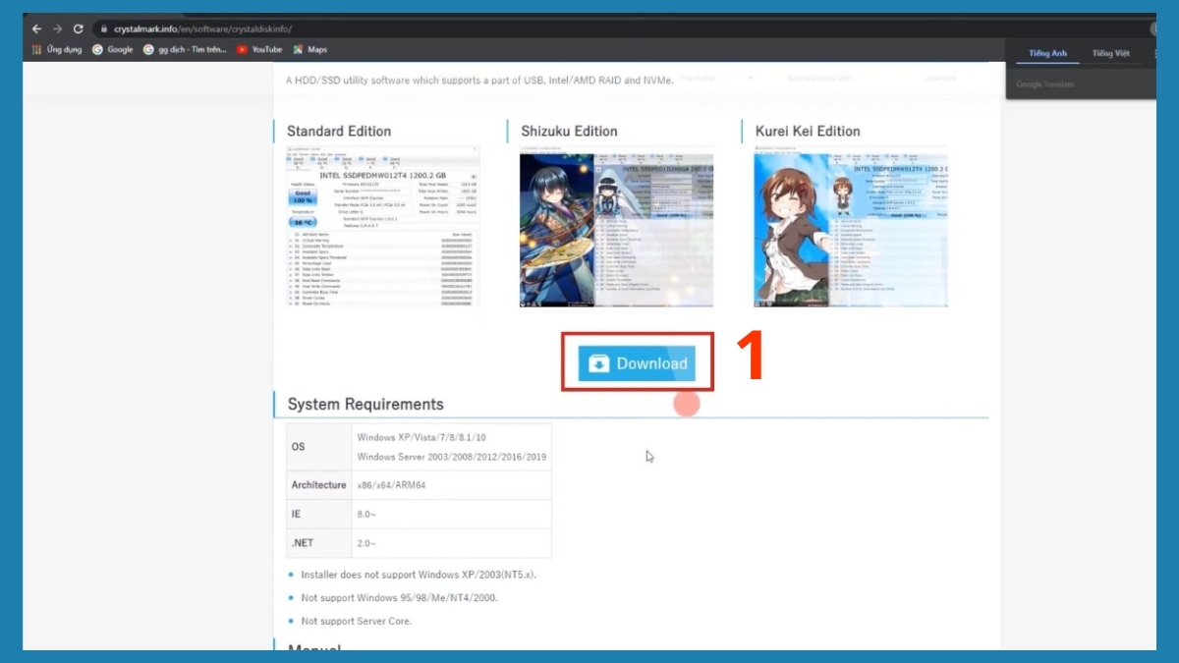Reload the page with the refresh icon
Image resolution: width=1179 pixels, height=663 pixels.
point(79,29)
